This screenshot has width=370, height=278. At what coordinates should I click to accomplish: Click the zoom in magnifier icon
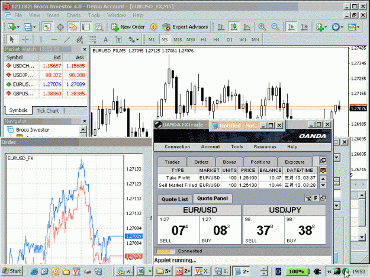262,27
